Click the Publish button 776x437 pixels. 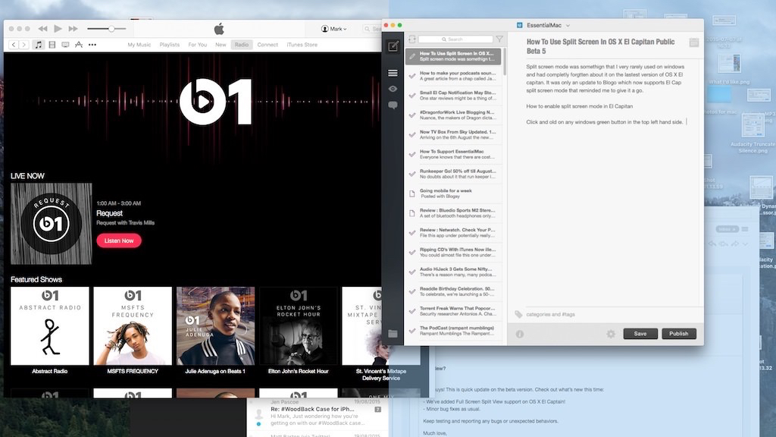point(679,334)
